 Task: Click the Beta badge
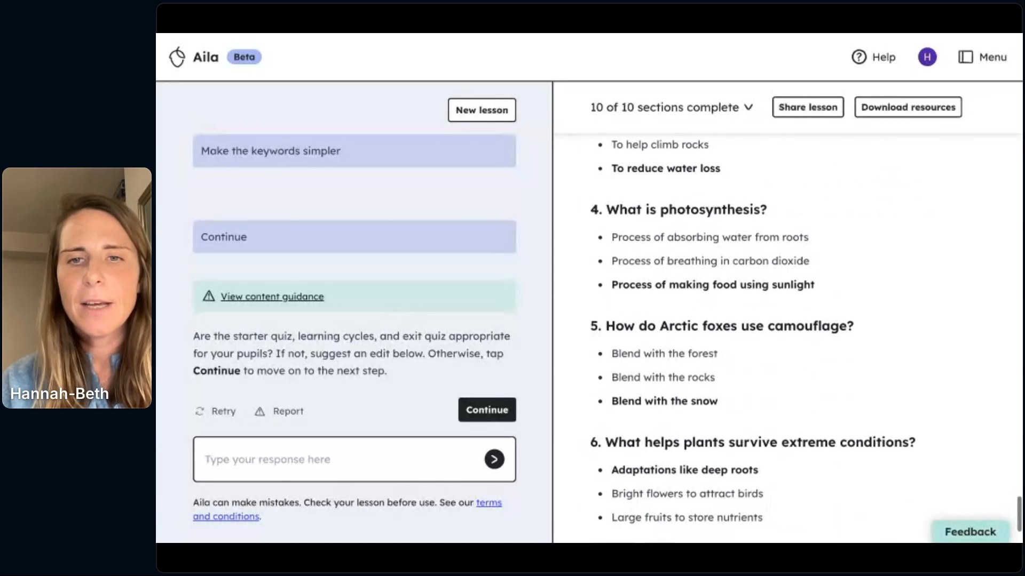click(x=244, y=57)
